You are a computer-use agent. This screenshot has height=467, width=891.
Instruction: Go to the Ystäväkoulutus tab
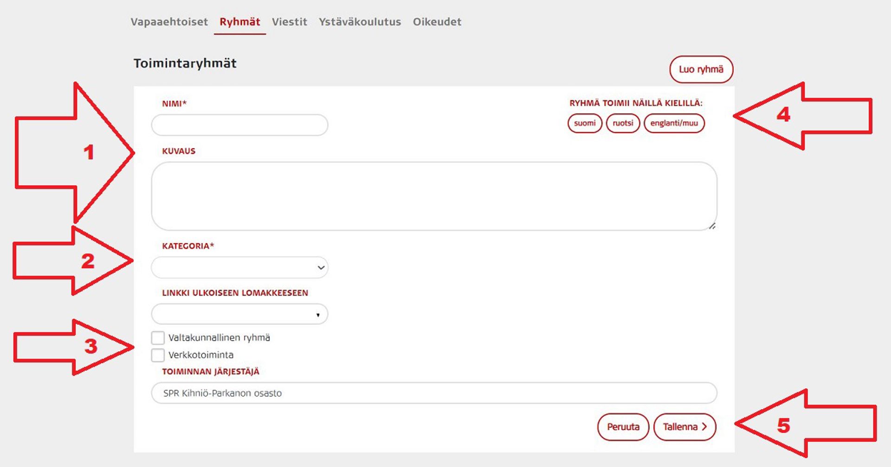360,22
